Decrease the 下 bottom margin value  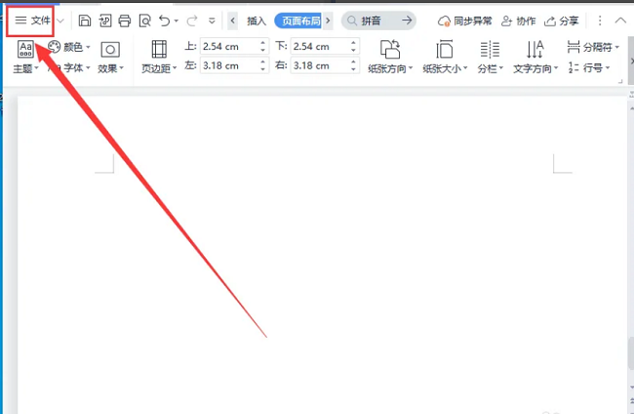[x=354, y=50]
